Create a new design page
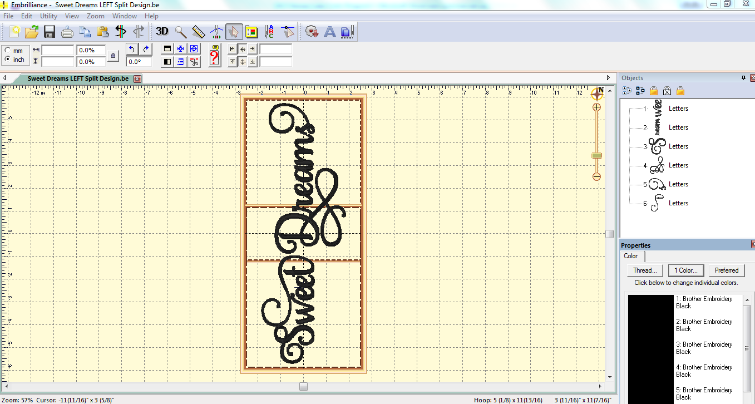The height and width of the screenshot is (404, 755). [14, 32]
